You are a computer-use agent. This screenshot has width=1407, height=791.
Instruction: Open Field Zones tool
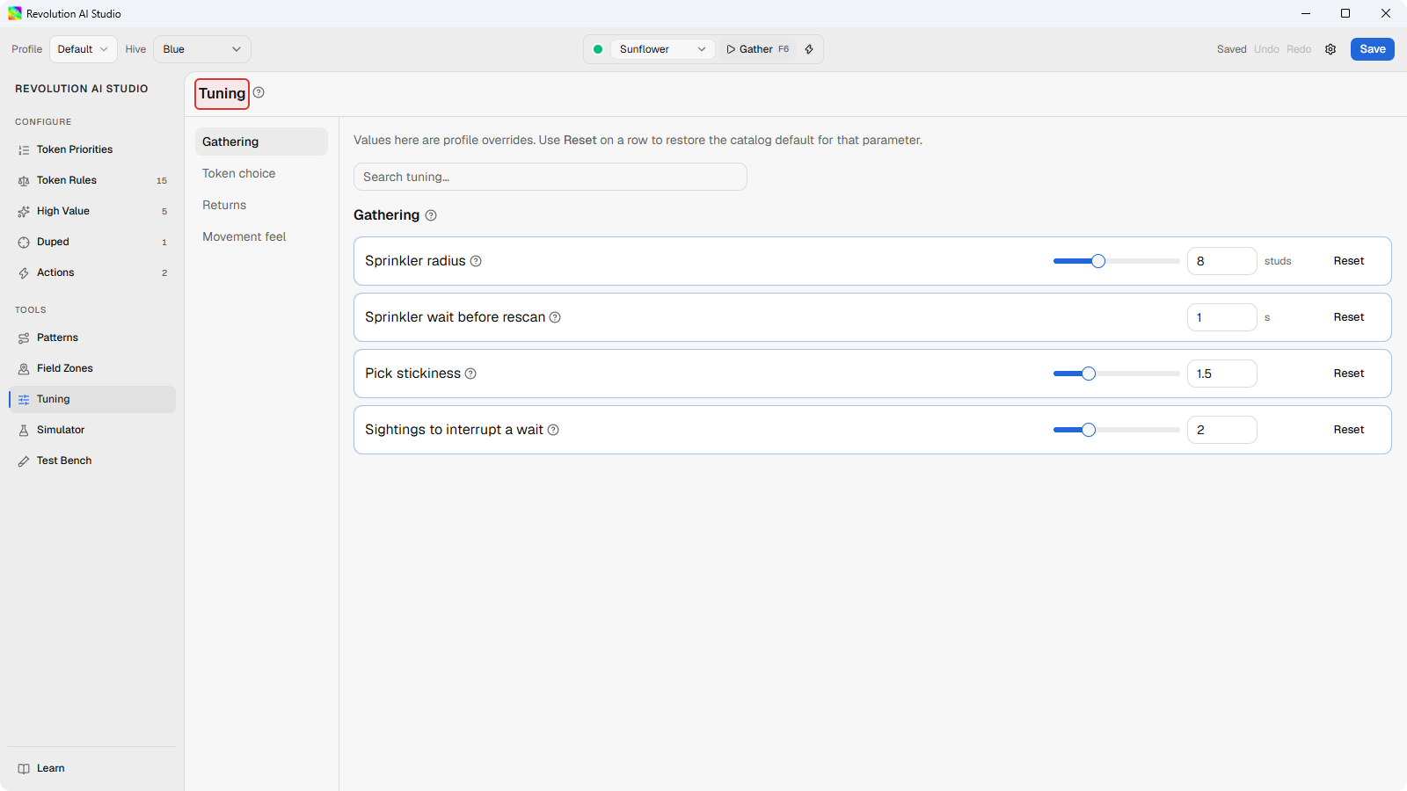(92, 368)
